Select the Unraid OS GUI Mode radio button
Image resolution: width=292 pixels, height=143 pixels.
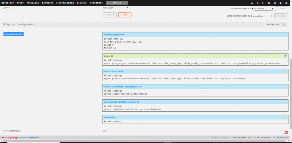pyautogui.click(x=285, y=71)
